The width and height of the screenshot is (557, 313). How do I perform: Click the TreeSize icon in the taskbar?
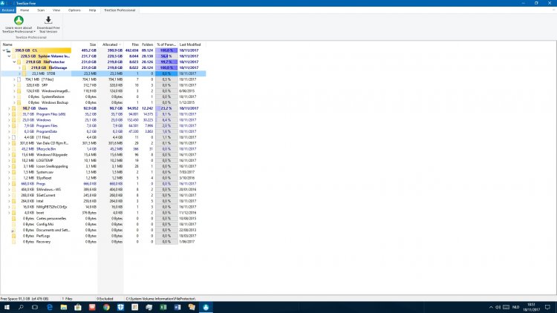pyautogui.click(x=206, y=306)
